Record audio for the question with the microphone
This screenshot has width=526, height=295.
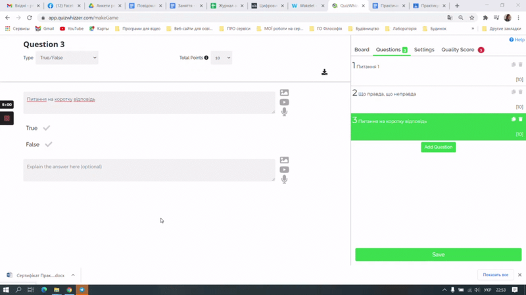pyautogui.click(x=284, y=112)
